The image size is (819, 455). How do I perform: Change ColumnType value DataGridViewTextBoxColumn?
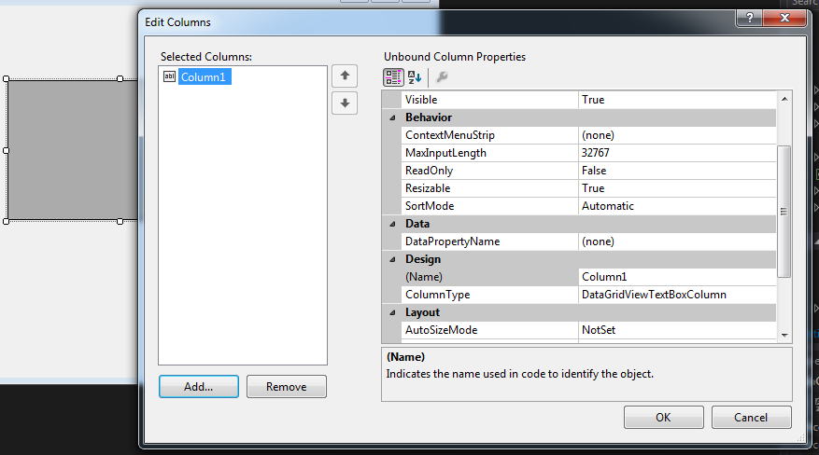[677, 295]
